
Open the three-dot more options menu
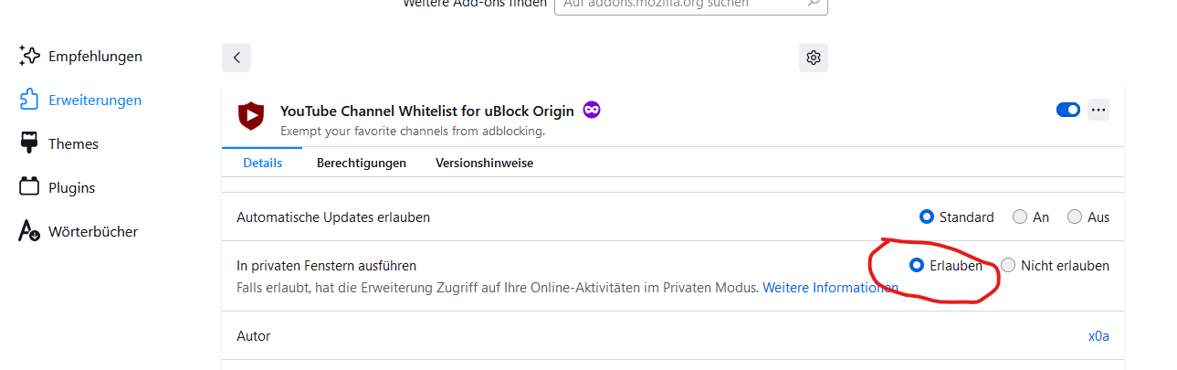[1098, 110]
